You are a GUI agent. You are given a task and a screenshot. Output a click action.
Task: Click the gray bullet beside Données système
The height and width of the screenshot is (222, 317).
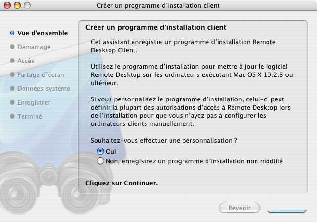pos(12,88)
